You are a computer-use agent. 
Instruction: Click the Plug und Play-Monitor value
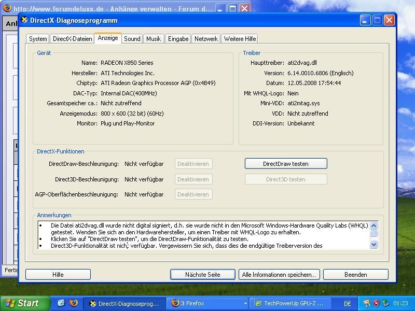click(x=128, y=123)
